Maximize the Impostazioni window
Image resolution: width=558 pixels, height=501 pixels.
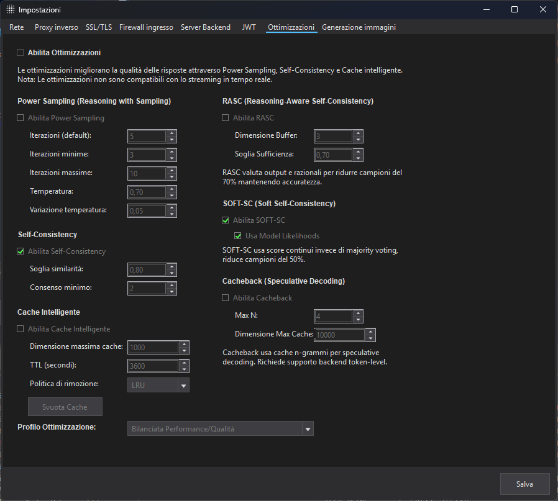[x=515, y=9]
